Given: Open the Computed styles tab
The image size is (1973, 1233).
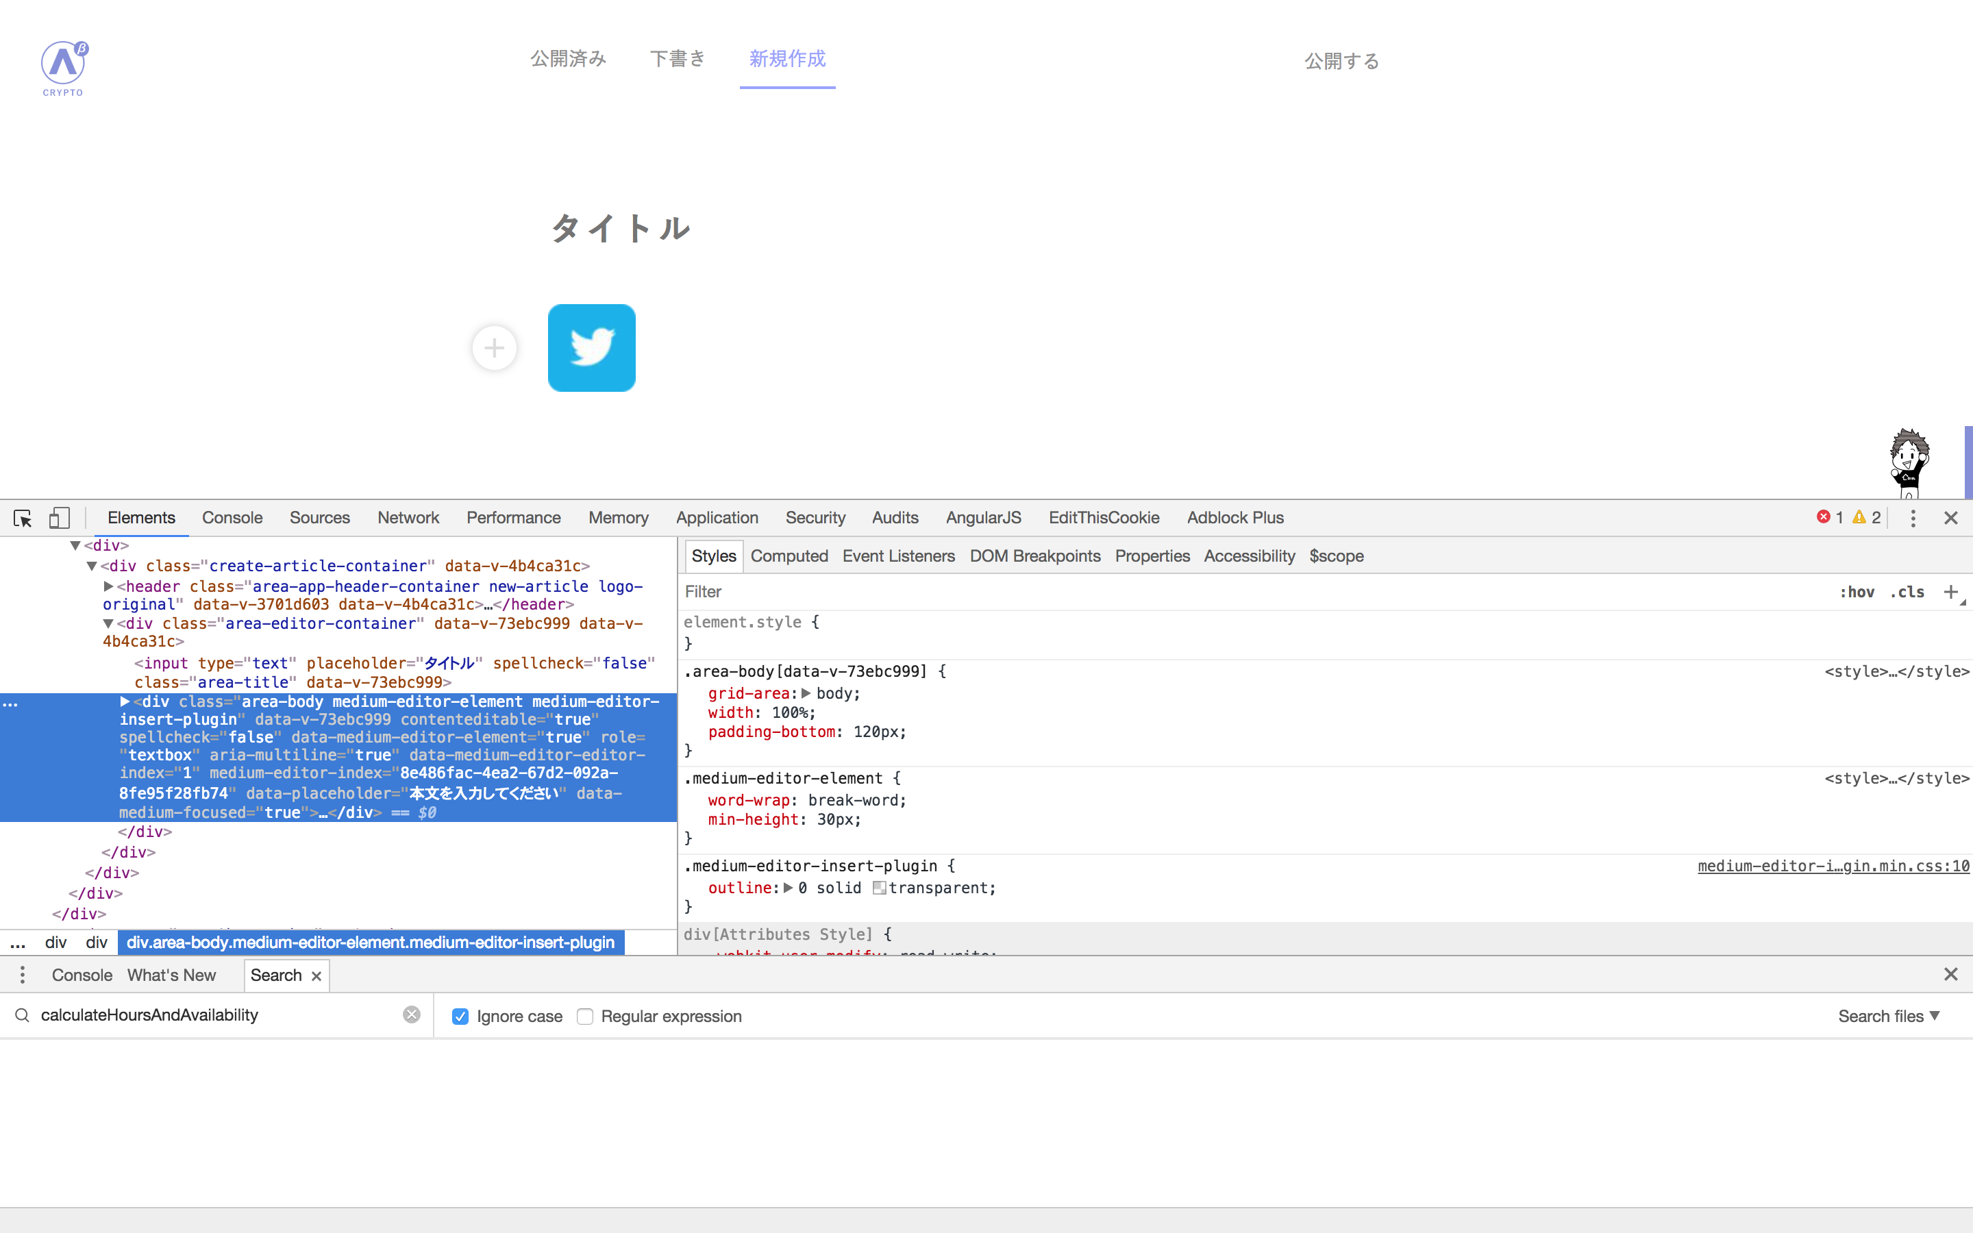Looking at the screenshot, I should point(789,556).
